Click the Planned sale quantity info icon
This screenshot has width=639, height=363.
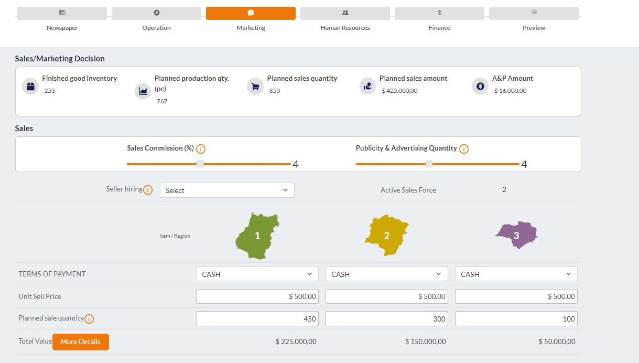point(89,319)
